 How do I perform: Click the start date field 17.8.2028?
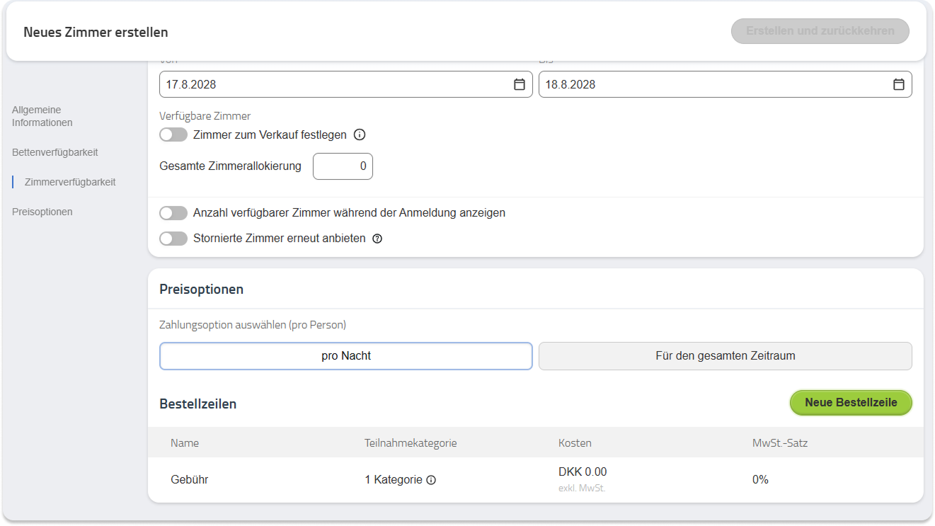[346, 84]
